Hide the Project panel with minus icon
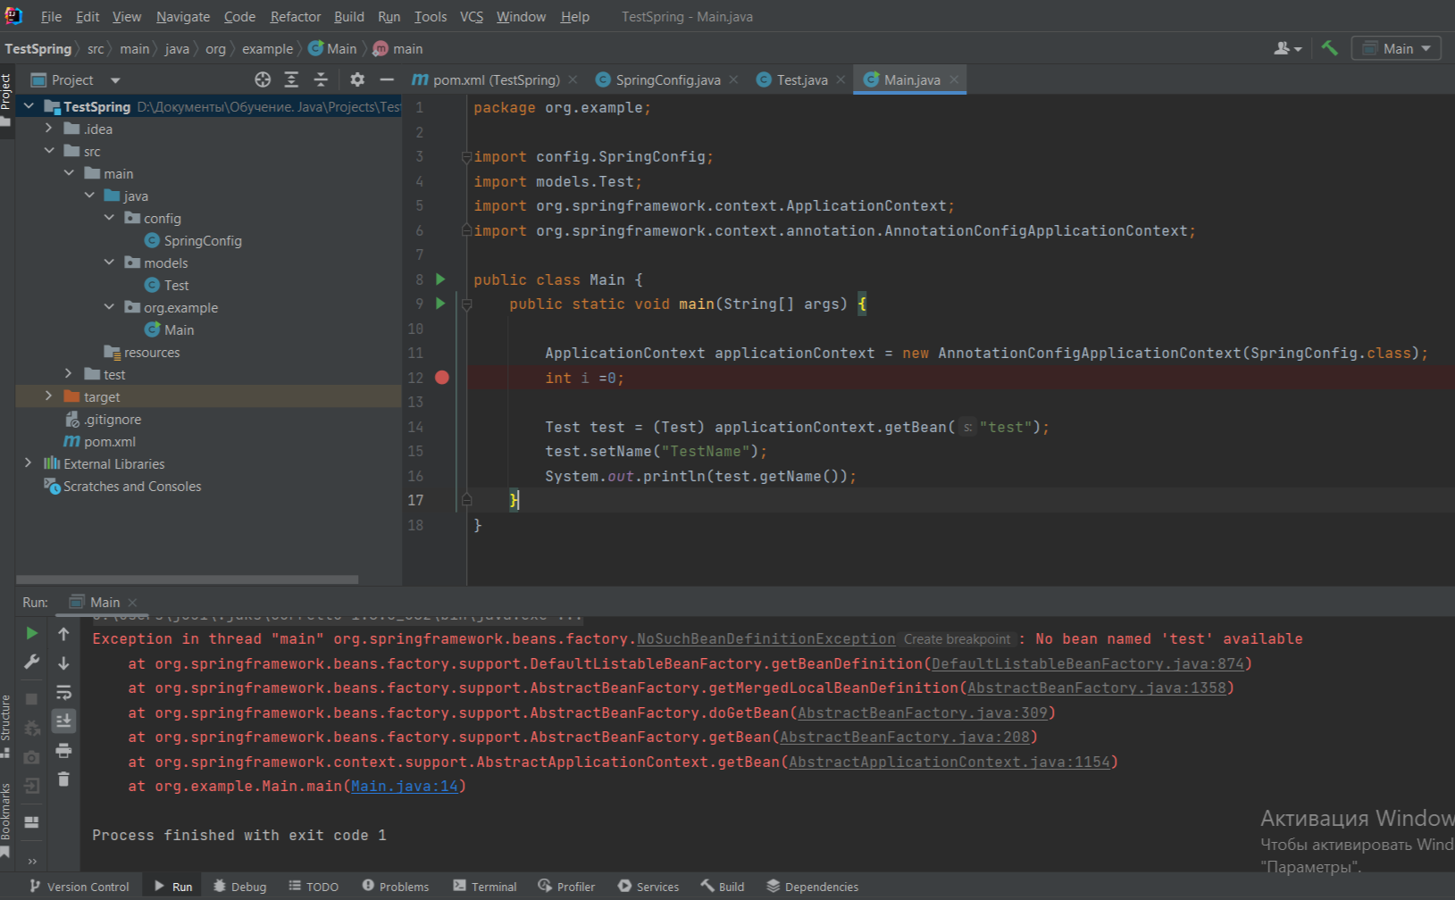The height and width of the screenshot is (900, 1455). pyautogui.click(x=387, y=79)
